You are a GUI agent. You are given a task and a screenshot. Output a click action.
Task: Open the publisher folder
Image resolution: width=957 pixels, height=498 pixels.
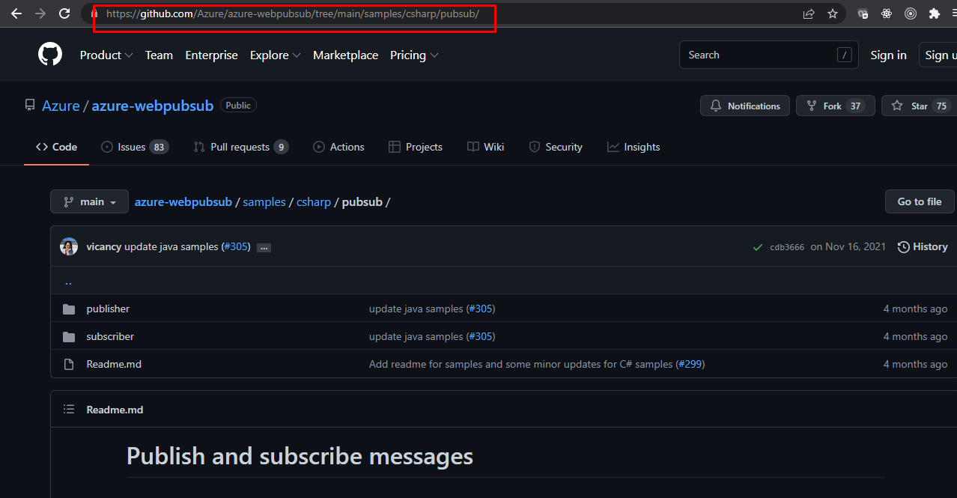point(108,309)
